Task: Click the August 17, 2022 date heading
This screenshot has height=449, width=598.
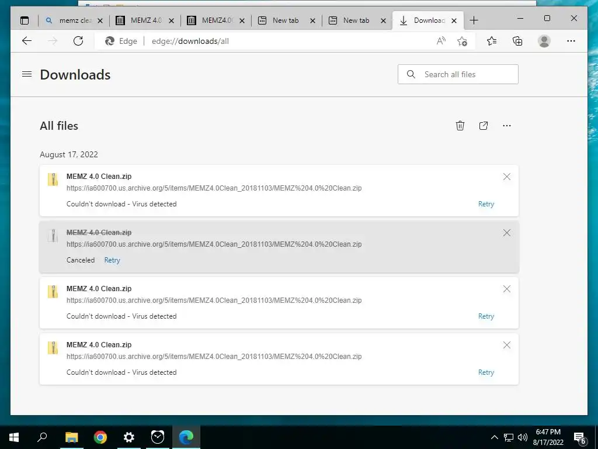Action: point(69,154)
